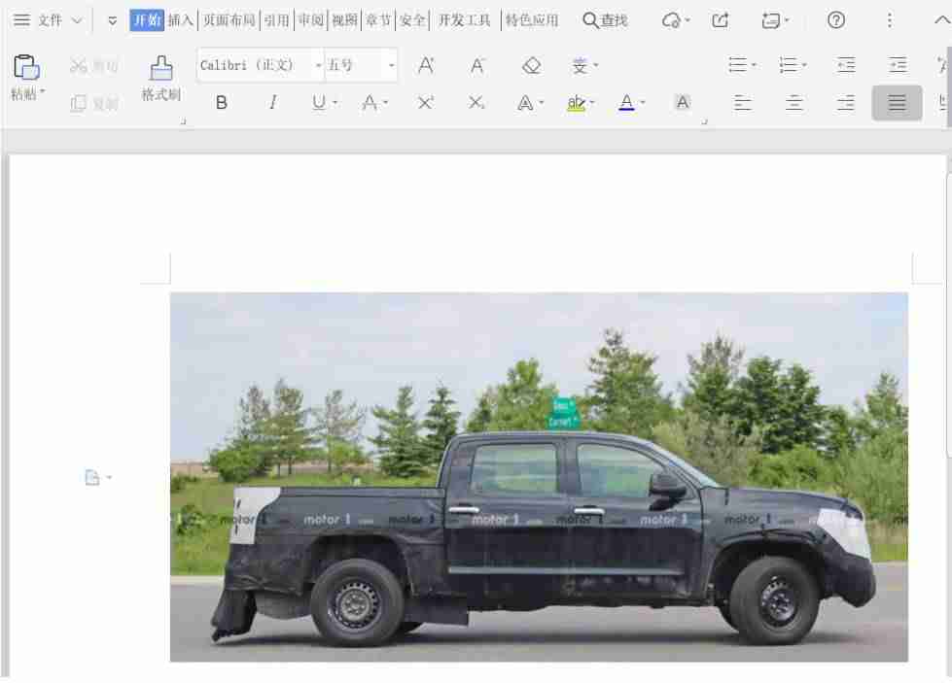Apply the text highlight color
The height and width of the screenshot is (683, 952).
(x=577, y=103)
